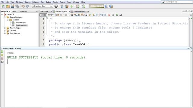Collapse the javaoop package node
The width and height of the screenshot is (193, 108).
pos(8,20)
